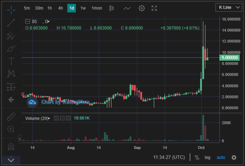Collapse the left drawing toolbar

click(x=20, y=139)
